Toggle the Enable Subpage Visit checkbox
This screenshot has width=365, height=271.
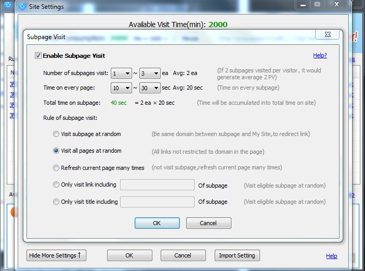tap(38, 56)
